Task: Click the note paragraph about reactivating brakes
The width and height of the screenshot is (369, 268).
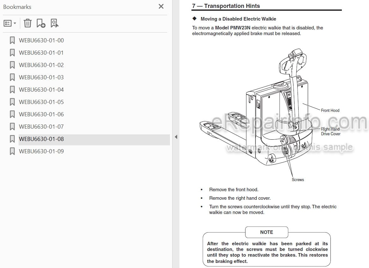Action: [x=267, y=253]
